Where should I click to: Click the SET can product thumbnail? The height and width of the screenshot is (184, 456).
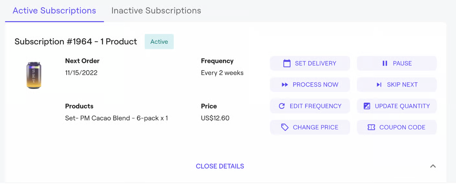[x=34, y=75]
